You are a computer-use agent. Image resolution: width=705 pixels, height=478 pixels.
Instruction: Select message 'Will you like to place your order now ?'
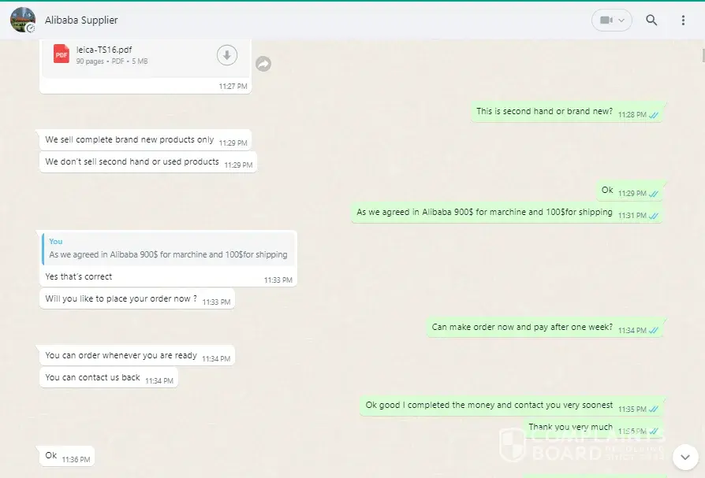[x=137, y=299]
